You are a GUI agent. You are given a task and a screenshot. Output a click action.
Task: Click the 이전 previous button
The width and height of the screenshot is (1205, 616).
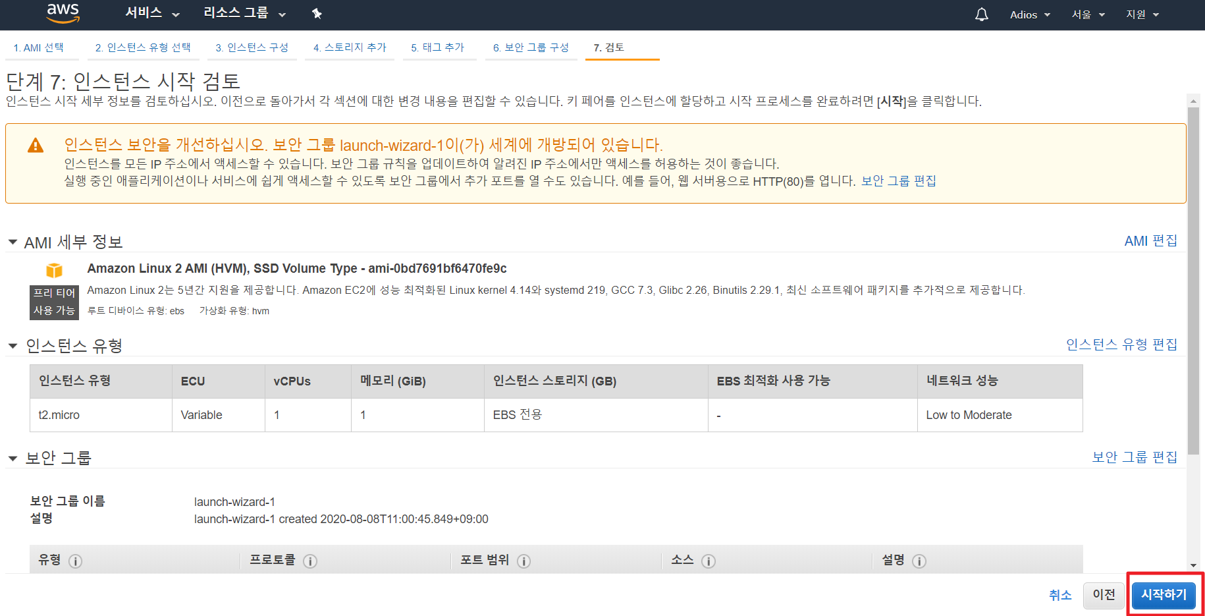coord(1104,595)
